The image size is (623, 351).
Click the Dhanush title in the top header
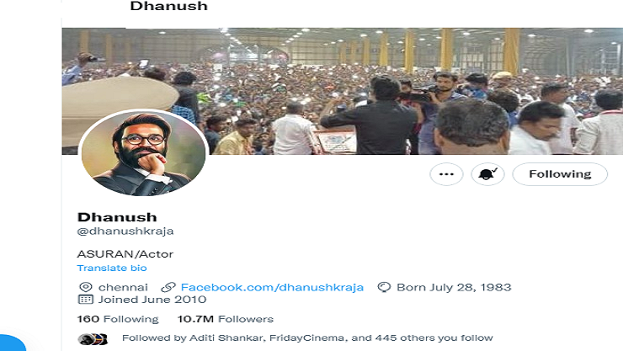[169, 6]
